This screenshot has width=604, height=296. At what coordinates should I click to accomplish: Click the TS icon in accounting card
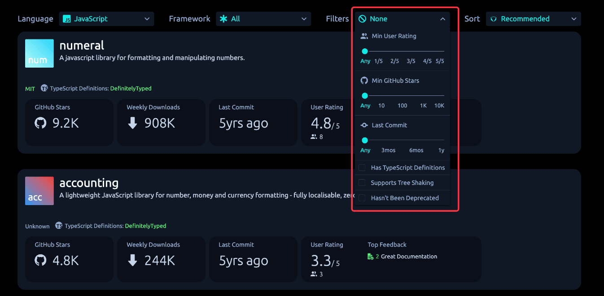pos(59,225)
